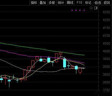Click the 返回 back button
Image resolution: width=112 pixels, height=96 pixels.
(107, 3)
